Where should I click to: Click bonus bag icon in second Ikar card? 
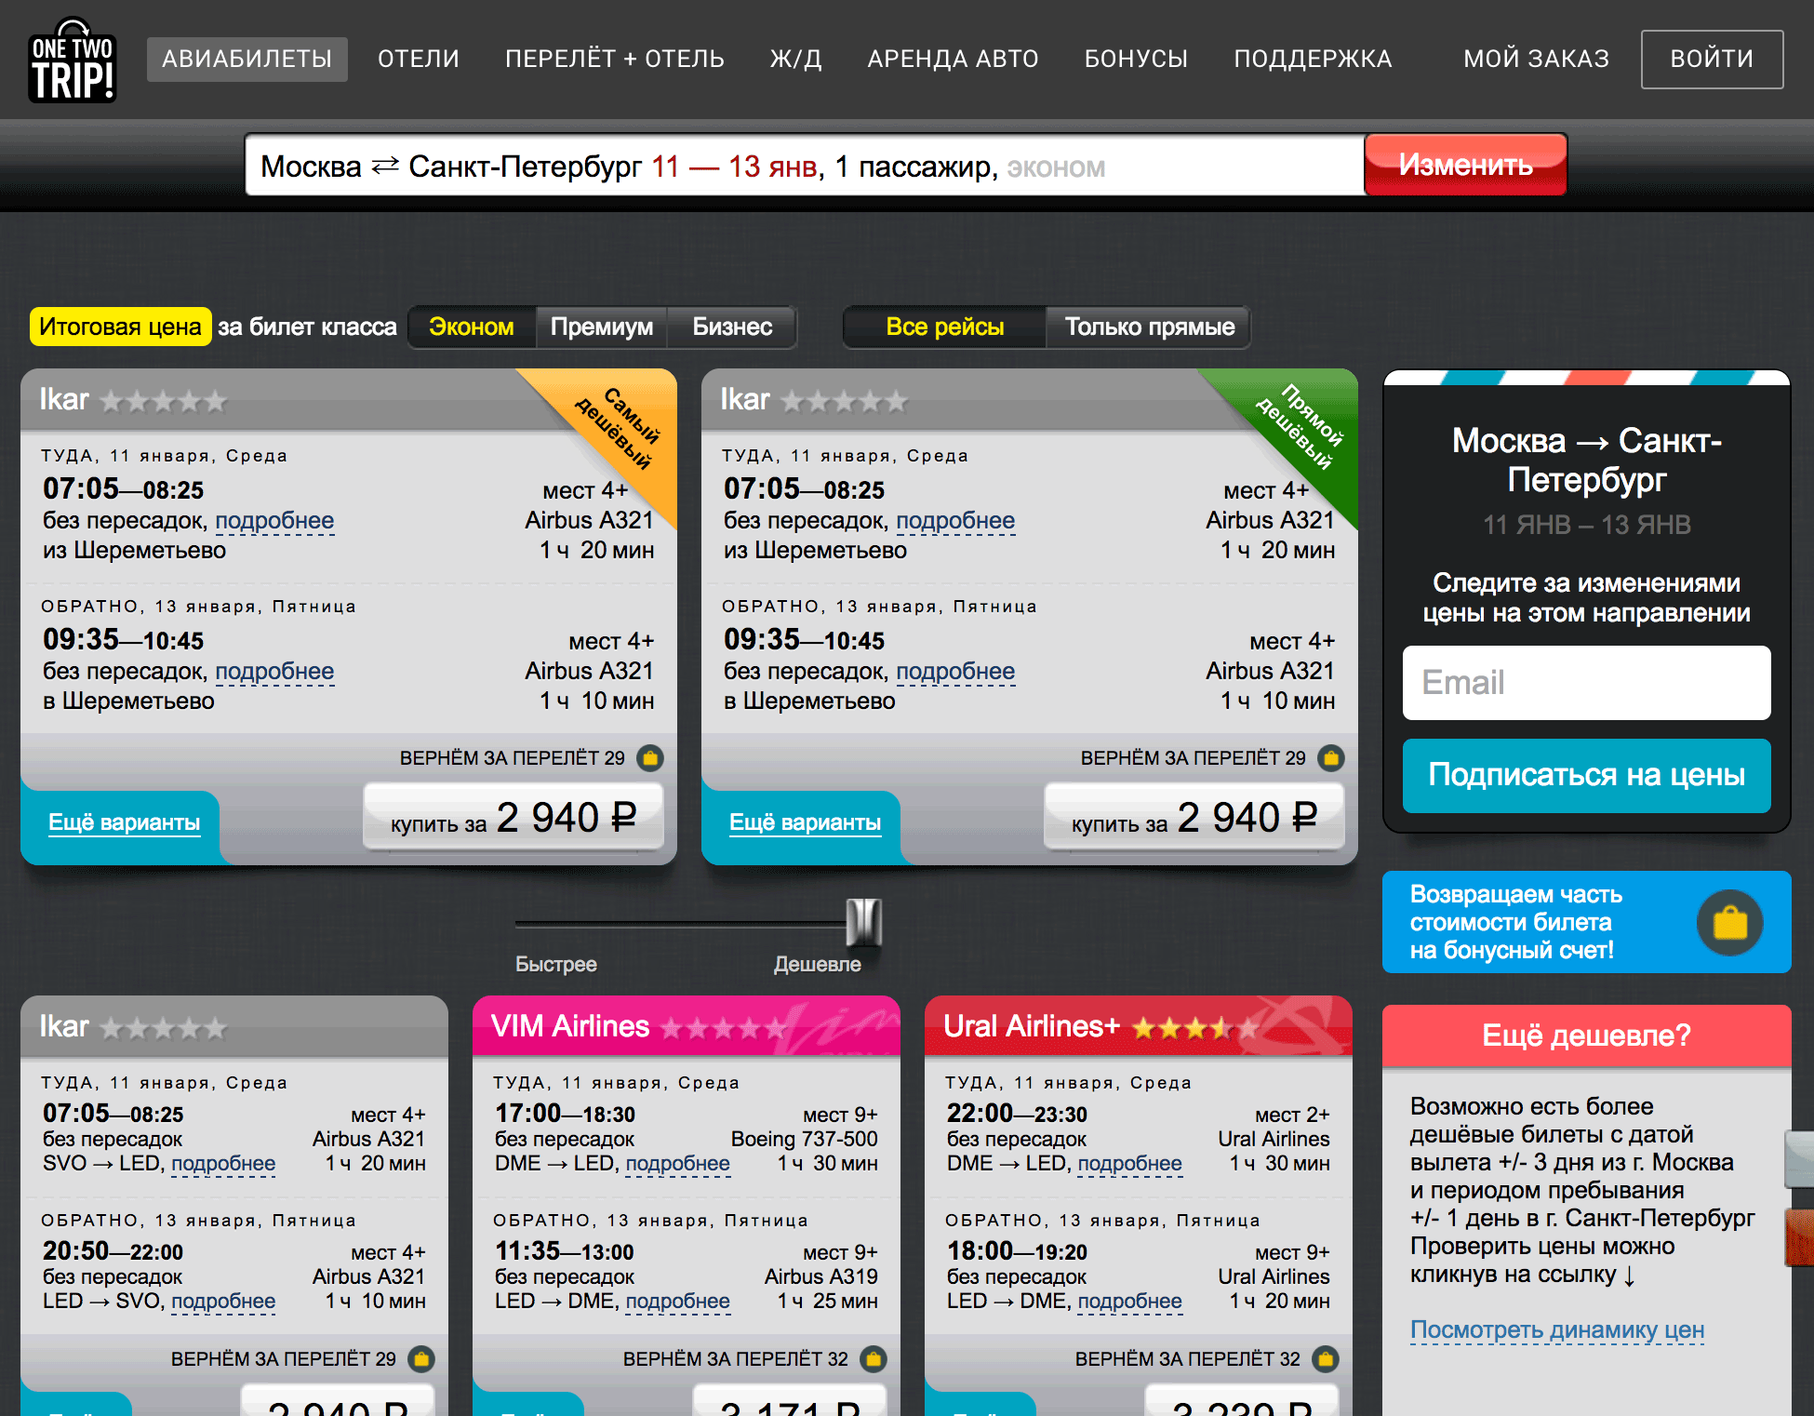coord(1331,758)
